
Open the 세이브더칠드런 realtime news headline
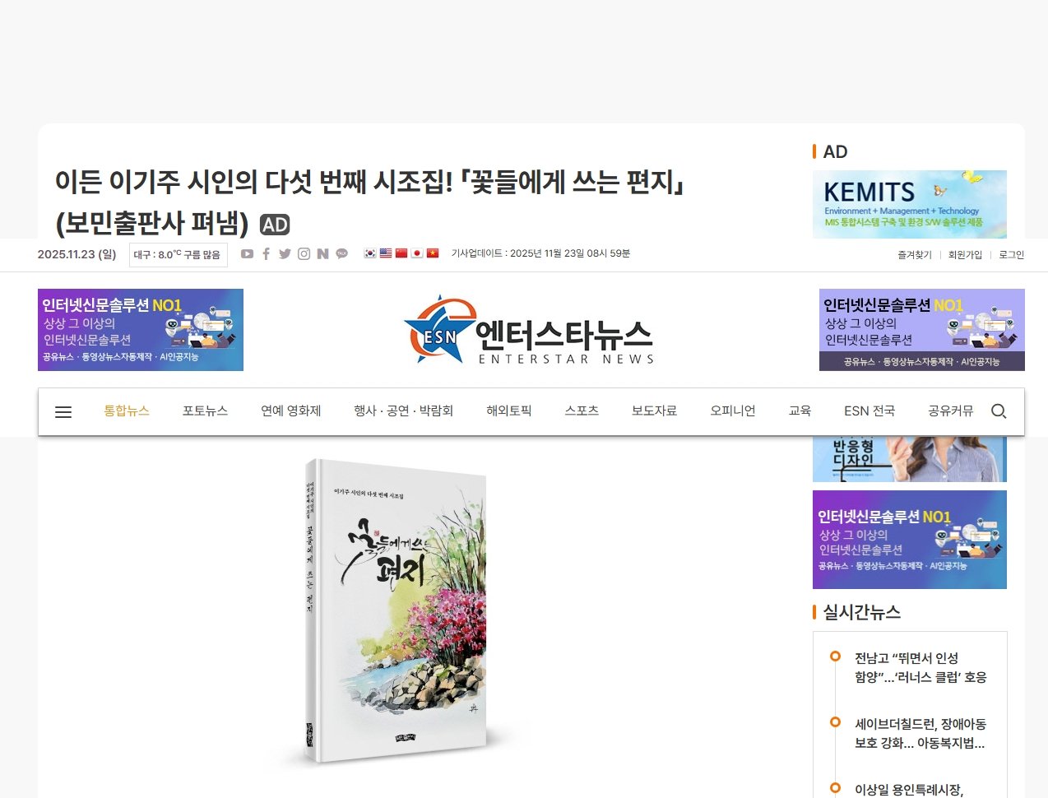[920, 734]
